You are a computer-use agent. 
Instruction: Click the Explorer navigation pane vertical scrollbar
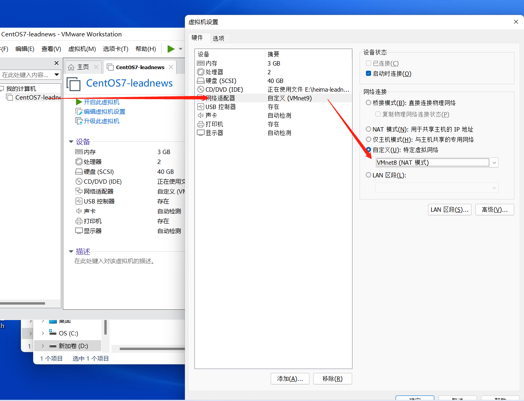point(106,328)
